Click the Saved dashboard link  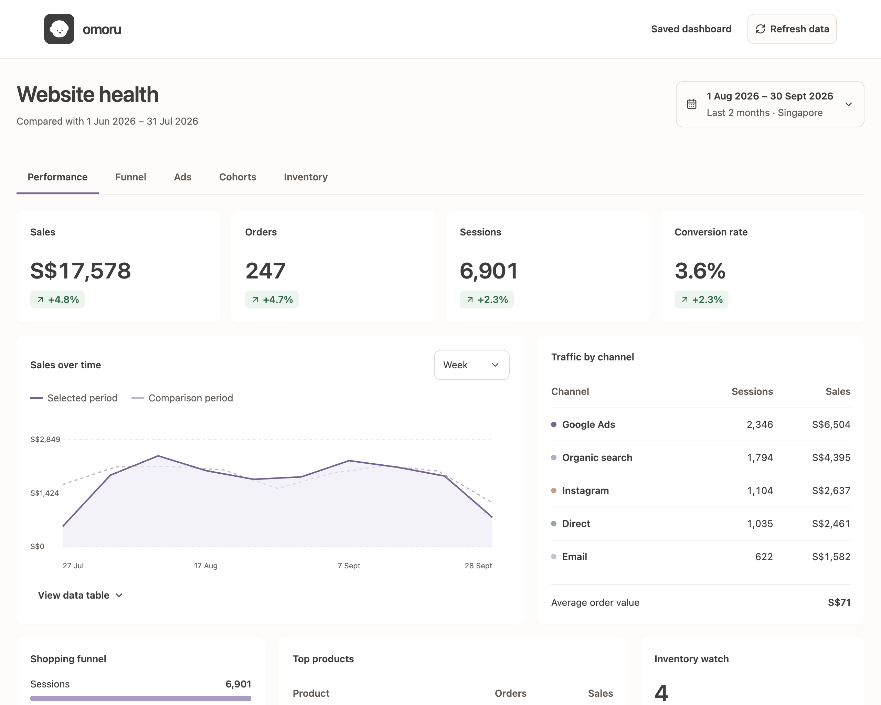[x=691, y=29]
